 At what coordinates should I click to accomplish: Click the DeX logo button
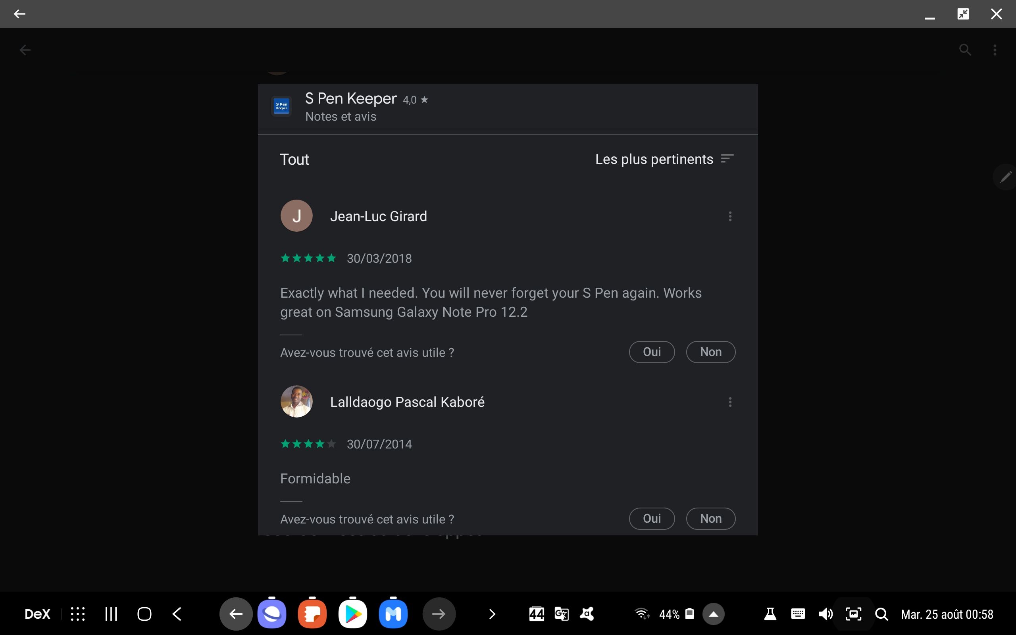click(x=37, y=614)
